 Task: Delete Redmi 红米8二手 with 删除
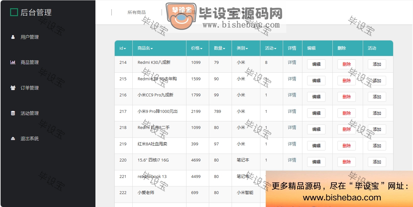347,129
